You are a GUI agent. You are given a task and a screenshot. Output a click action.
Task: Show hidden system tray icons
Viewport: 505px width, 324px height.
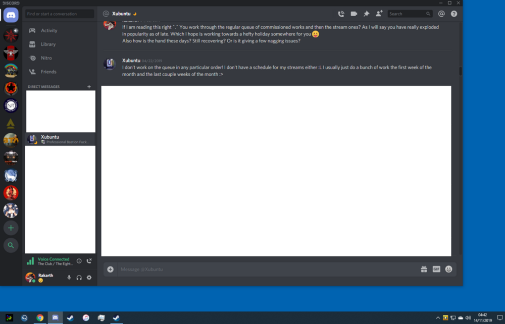438,318
